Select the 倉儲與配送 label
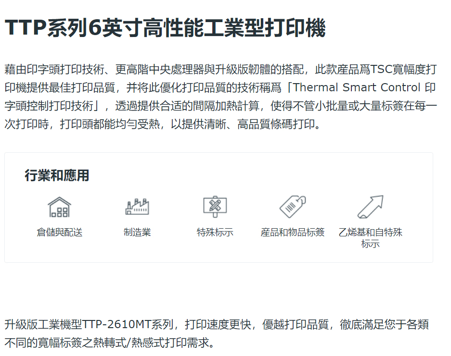Viewport: 451px width, 356px height. [x=60, y=232]
